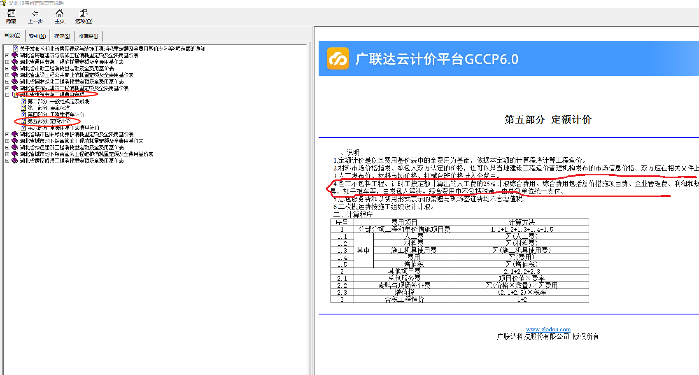Click book icon of 湖北省园林绿化工程 row
Viewport: 699px width, 375px height.
coord(15,82)
